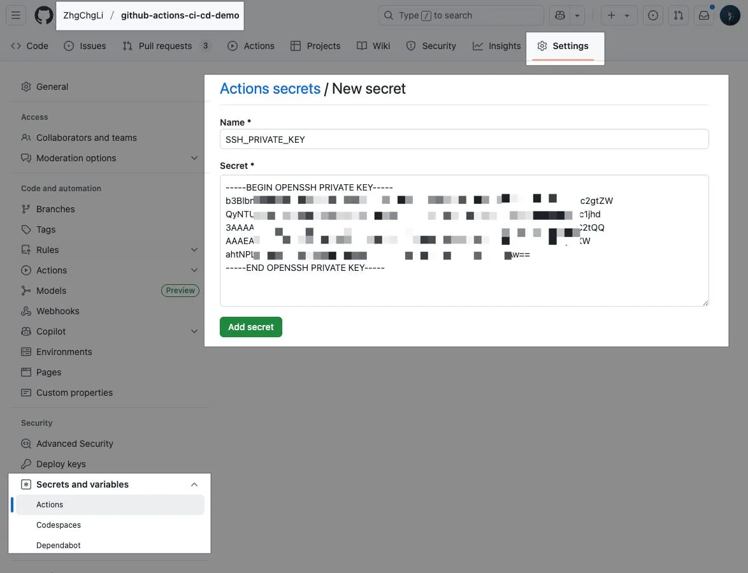
Task: Open the hamburger navigation menu
Action: [15, 15]
